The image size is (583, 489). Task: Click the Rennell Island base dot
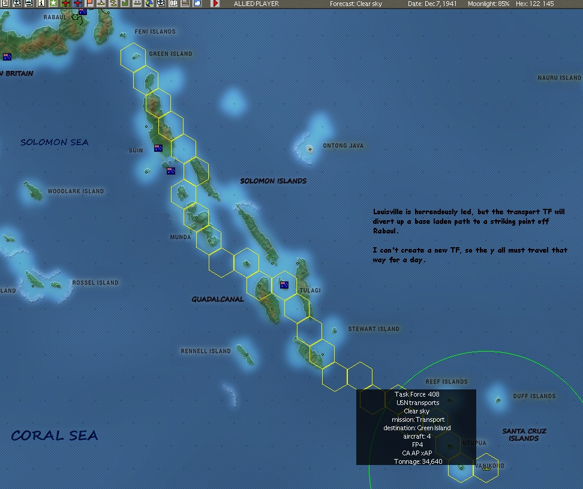pyautogui.click(x=247, y=355)
